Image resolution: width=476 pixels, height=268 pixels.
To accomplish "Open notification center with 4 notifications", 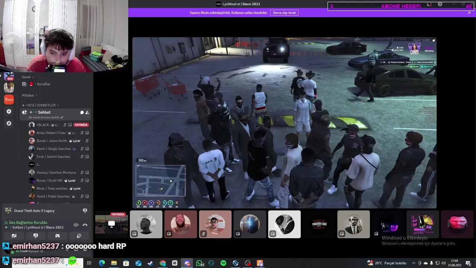I will 468,263.
